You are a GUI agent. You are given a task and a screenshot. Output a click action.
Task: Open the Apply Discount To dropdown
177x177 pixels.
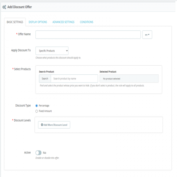(52, 51)
